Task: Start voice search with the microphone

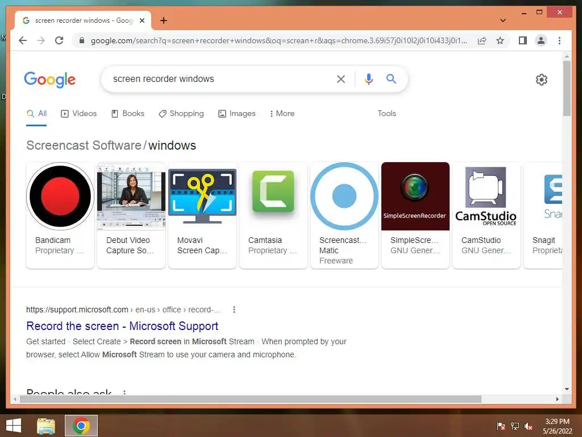Action: [x=368, y=79]
